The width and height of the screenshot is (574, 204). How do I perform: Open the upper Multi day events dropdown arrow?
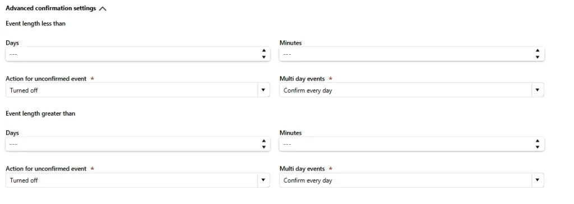pyautogui.click(x=538, y=90)
